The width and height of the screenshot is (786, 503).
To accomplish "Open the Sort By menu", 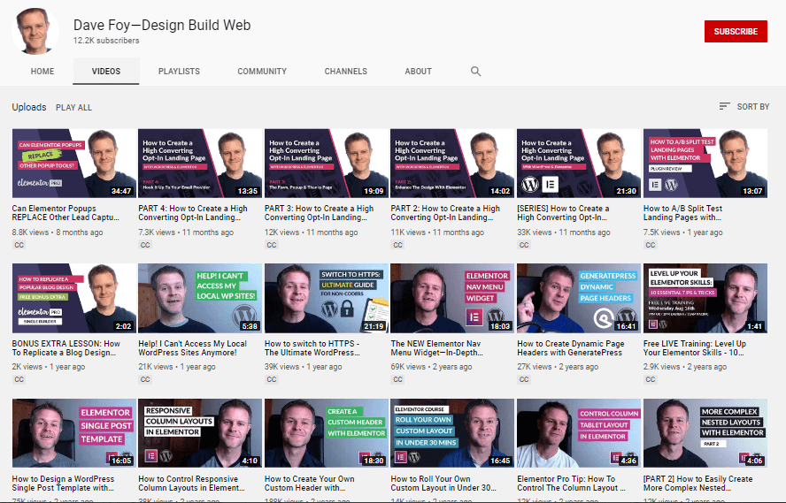I will pos(744,106).
